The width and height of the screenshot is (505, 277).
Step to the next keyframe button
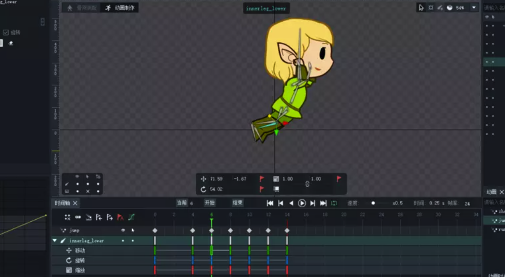(313, 203)
